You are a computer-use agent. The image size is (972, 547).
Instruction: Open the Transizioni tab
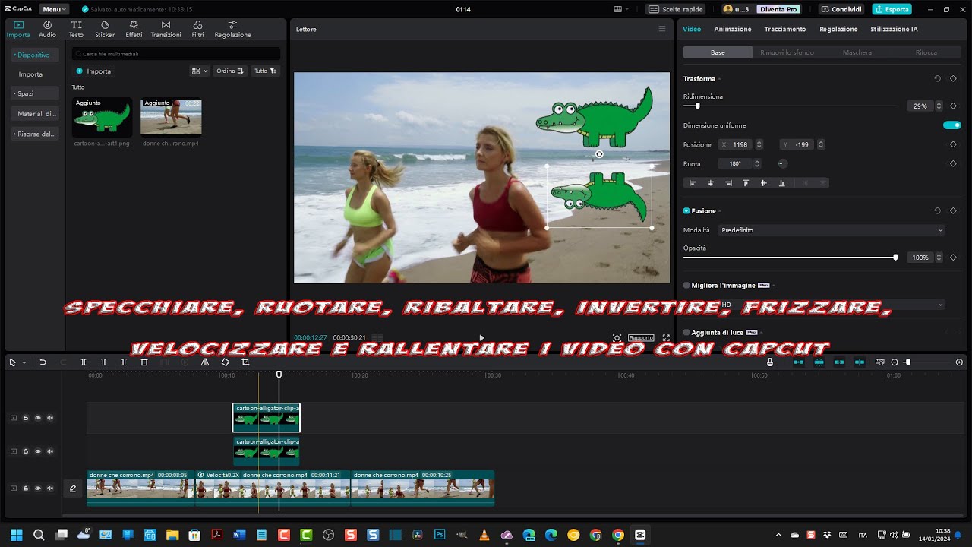[166, 29]
